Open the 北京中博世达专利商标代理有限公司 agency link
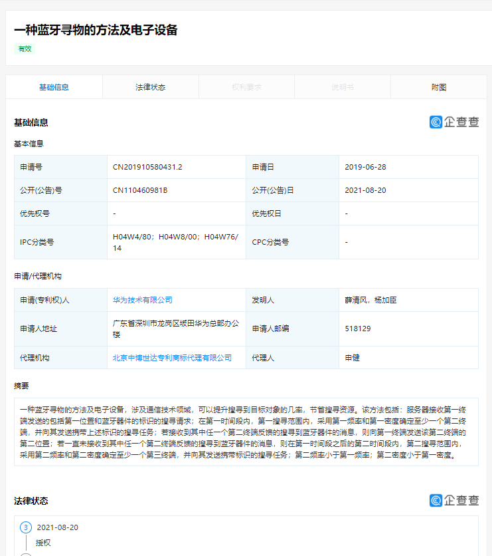This screenshot has height=556, width=492. coord(173,358)
